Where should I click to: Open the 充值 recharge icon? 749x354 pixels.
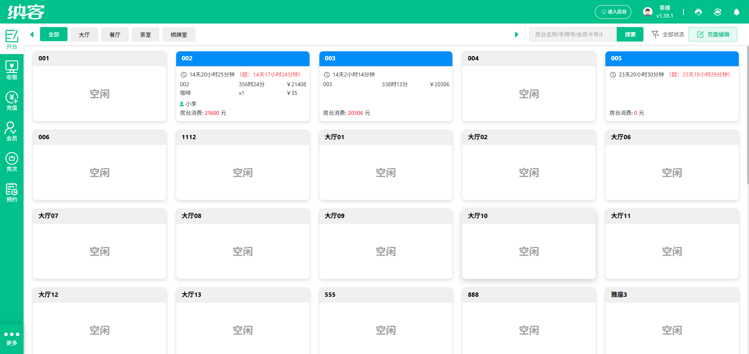12,101
